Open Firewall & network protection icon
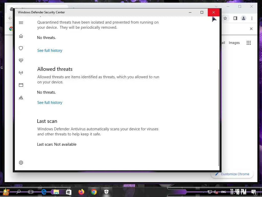This screenshot has width=262, height=197. click(21, 73)
